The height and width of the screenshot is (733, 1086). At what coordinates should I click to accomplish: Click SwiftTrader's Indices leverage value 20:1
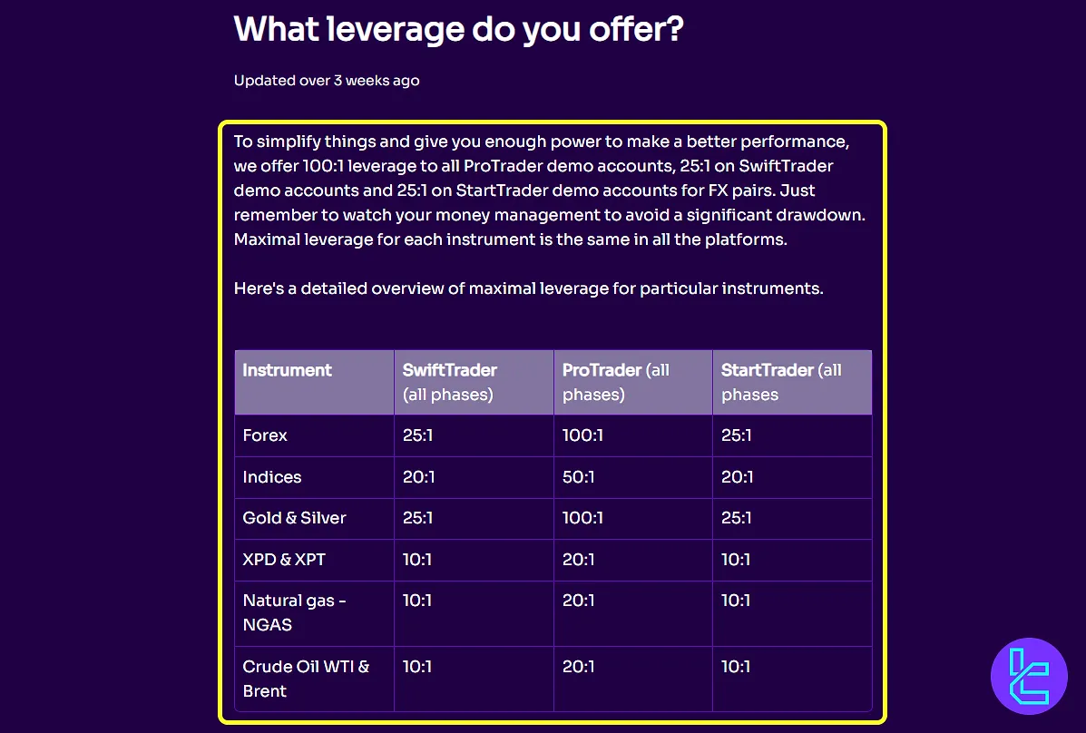coord(419,477)
